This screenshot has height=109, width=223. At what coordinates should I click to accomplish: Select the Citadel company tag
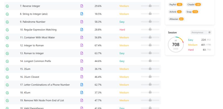pyautogui.click(x=194, y=4)
